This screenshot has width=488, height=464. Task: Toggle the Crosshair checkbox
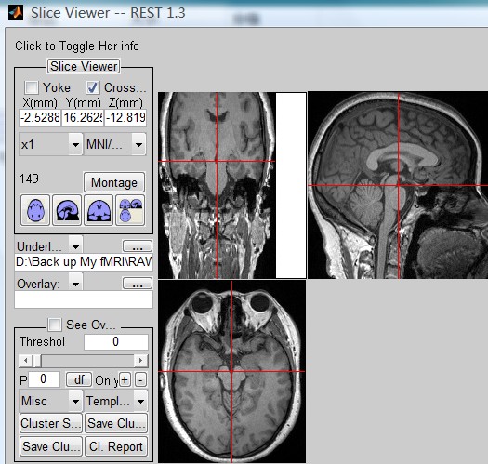click(93, 87)
